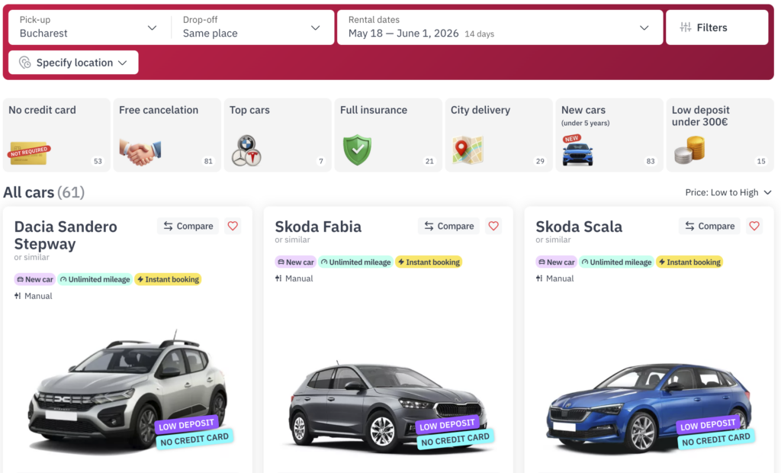Open the Filters panel
This screenshot has width=781, height=473.
[717, 27]
